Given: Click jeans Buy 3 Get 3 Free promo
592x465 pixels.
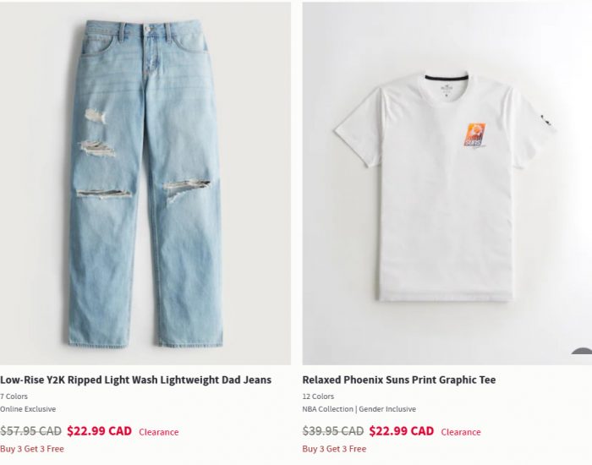Looking at the screenshot, I should click(32, 449).
